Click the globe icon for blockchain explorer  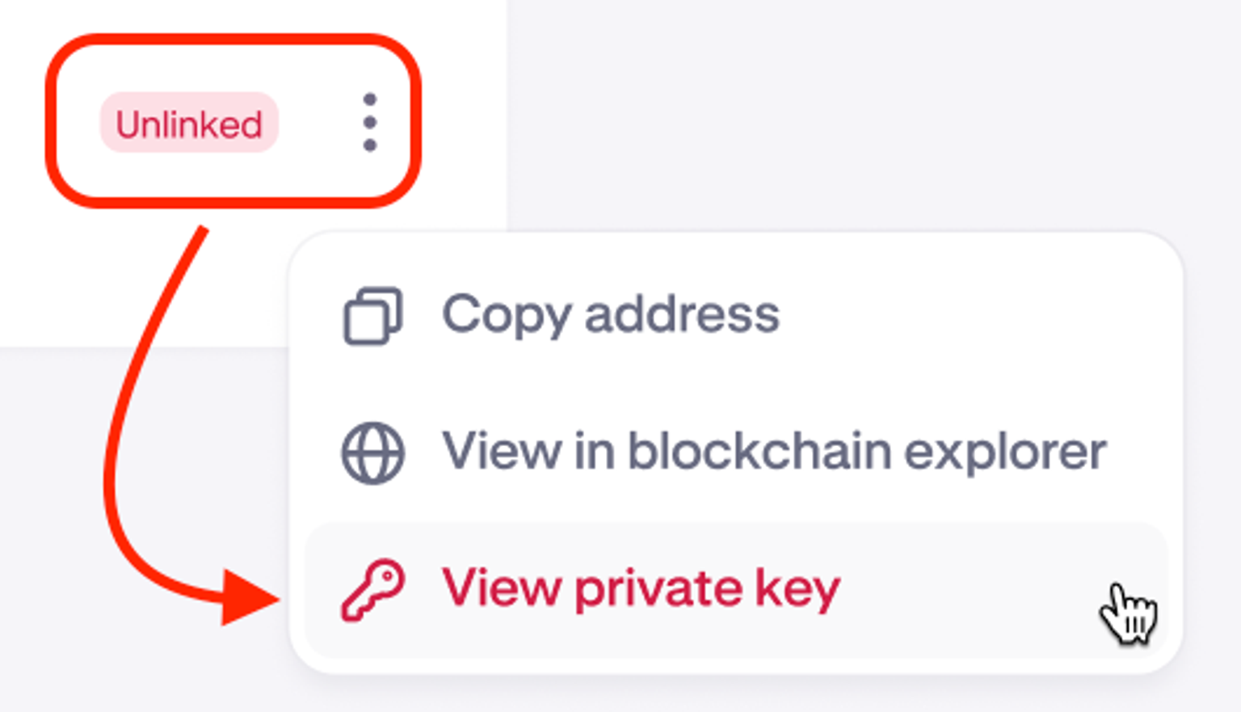[372, 453]
